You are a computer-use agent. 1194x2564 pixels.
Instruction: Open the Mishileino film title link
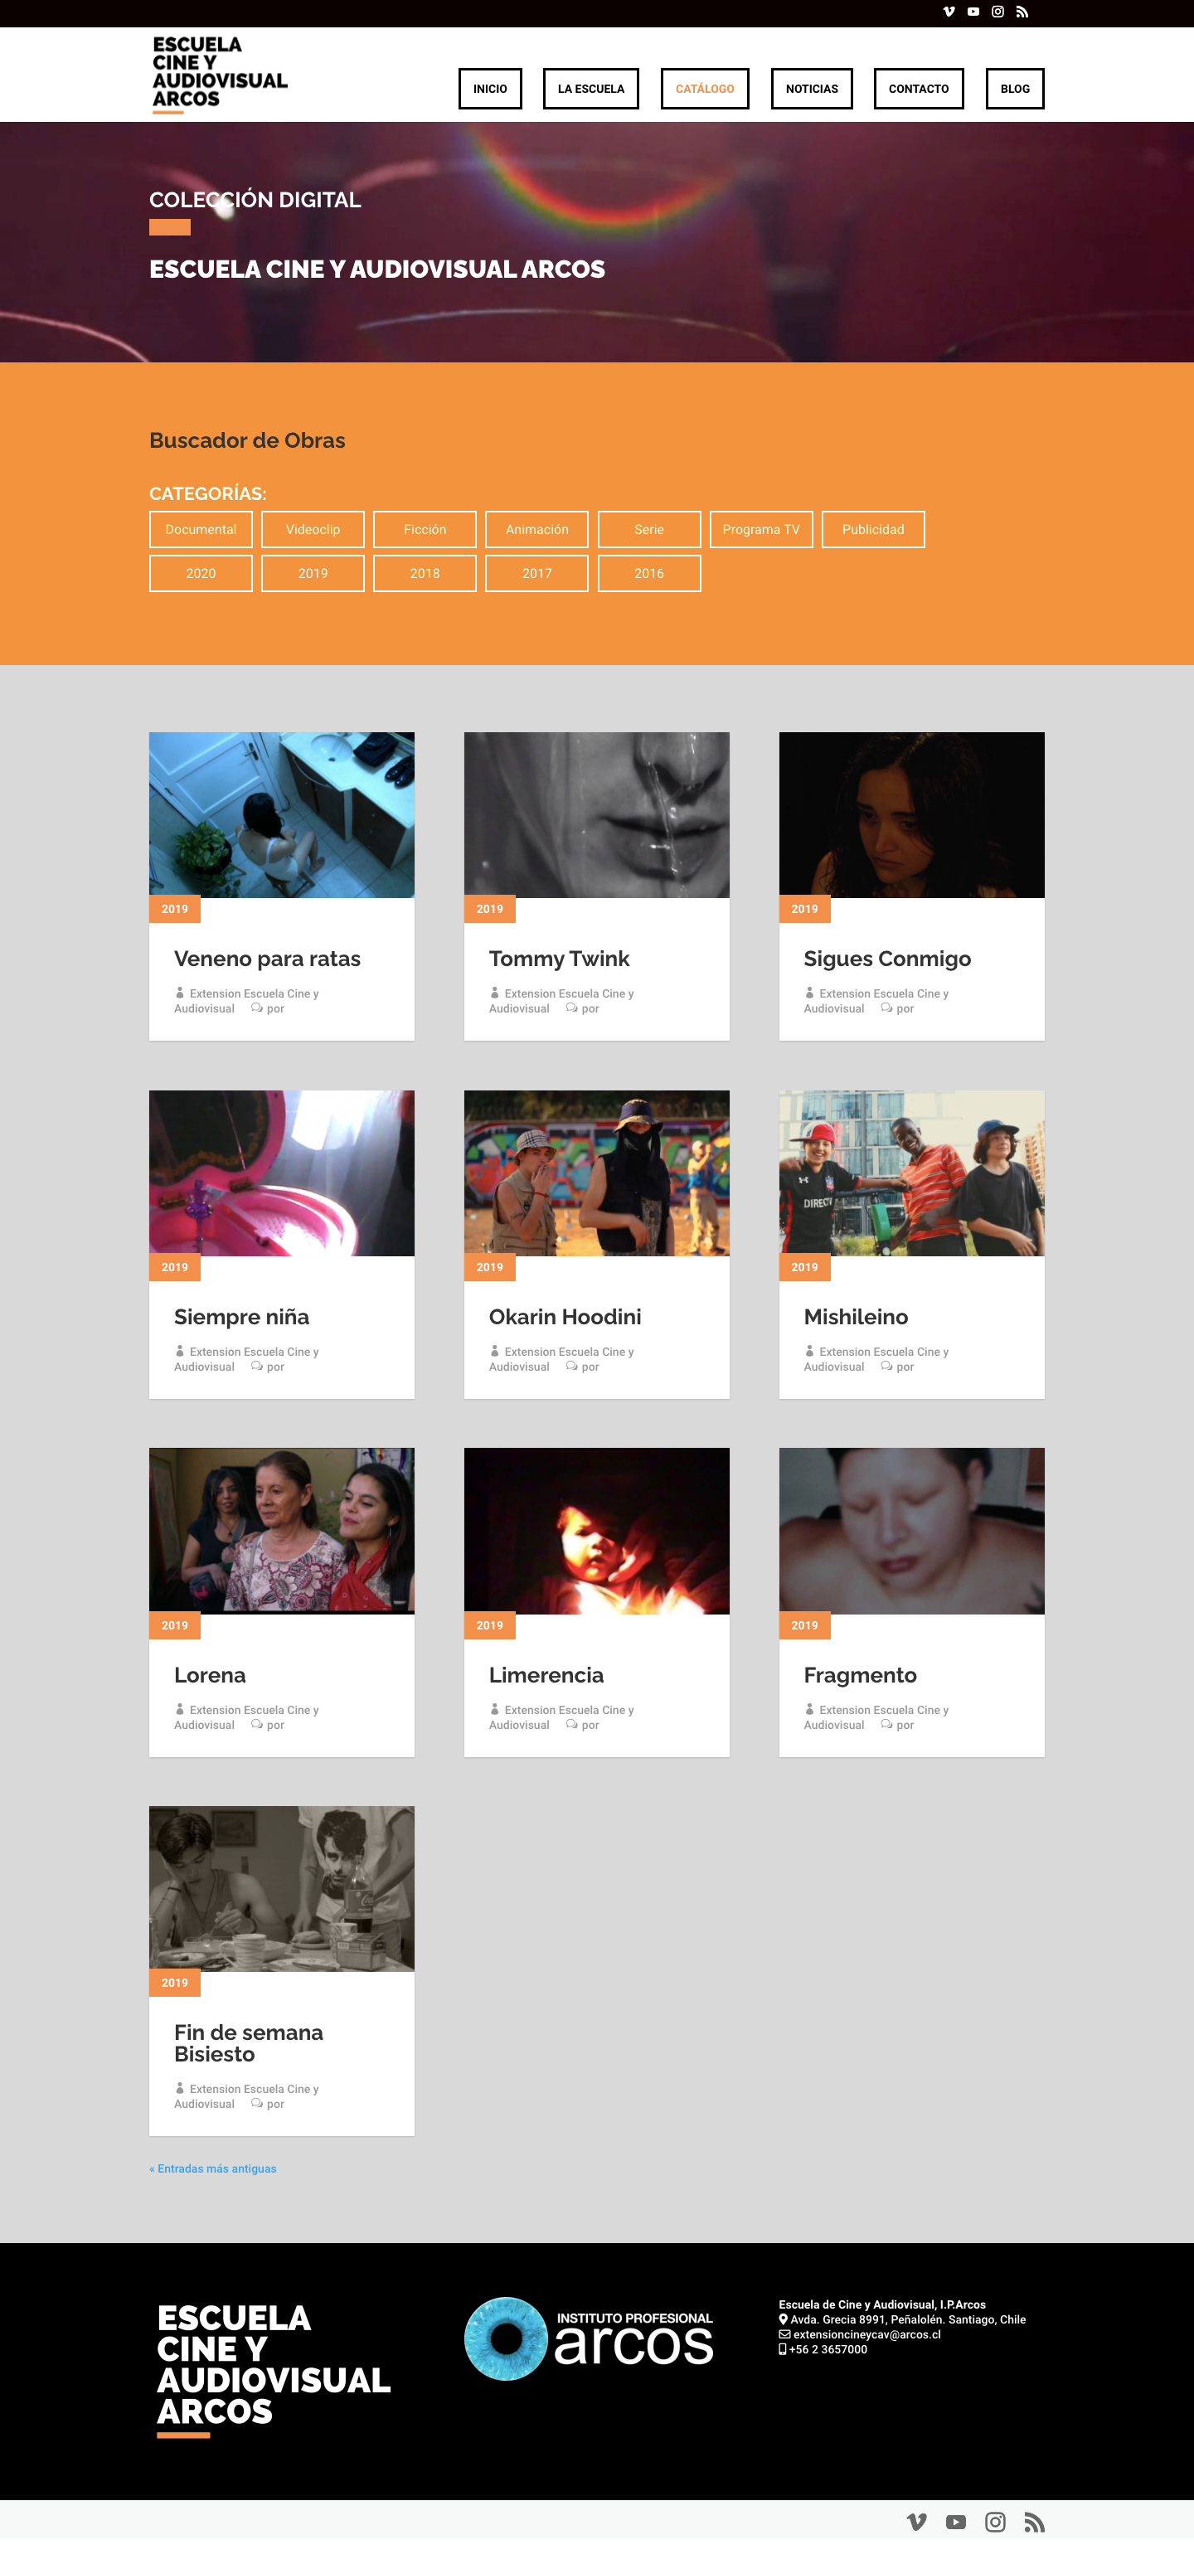856,1317
